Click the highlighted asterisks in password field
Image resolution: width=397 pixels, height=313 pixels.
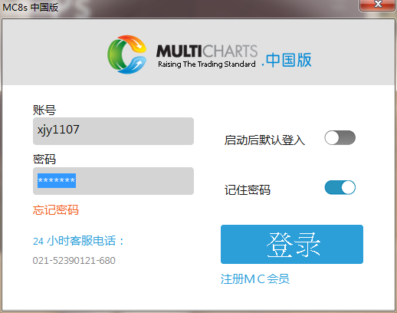coord(57,180)
